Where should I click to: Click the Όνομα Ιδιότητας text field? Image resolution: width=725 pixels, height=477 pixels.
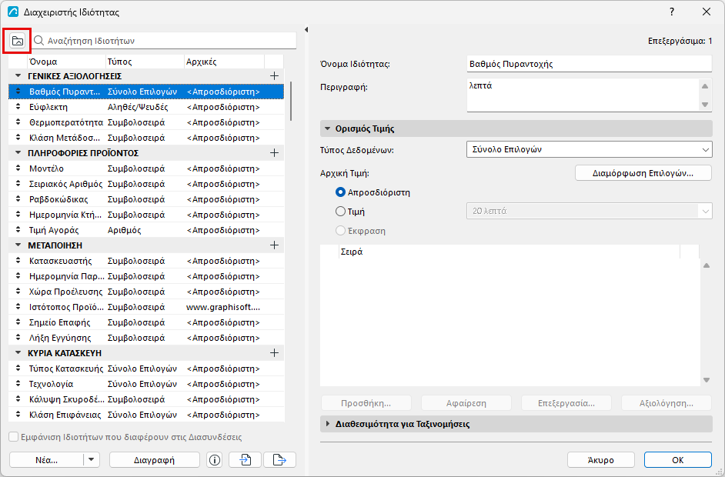[589, 64]
